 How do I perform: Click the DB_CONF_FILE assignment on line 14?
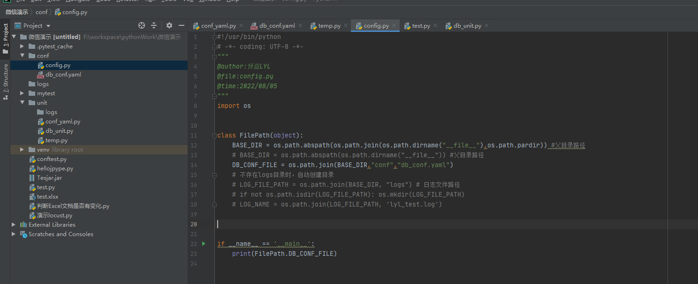(x=343, y=165)
